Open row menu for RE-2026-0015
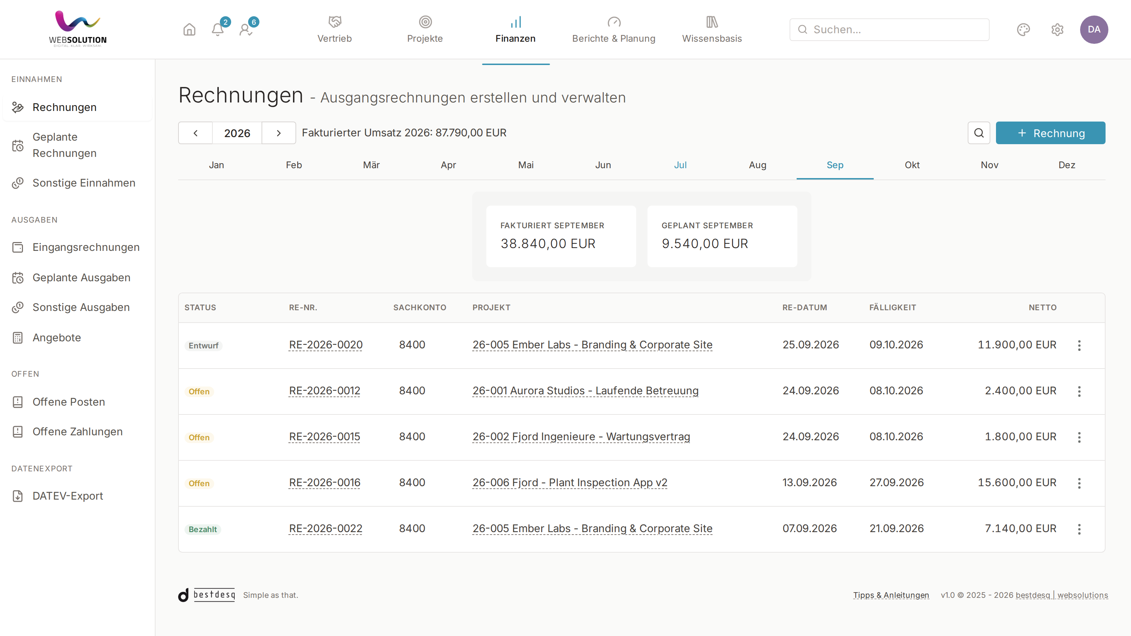This screenshot has height=636, width=1131. point(1079,437)
